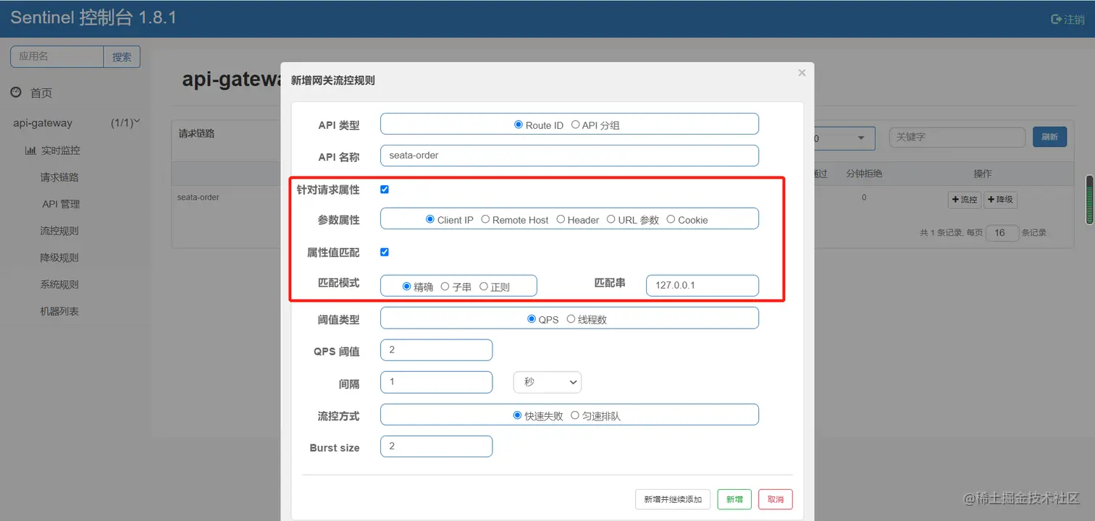Click the home icon beside 首页

(16, 93)
